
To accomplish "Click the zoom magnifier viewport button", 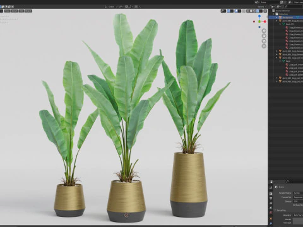I will point(264,31).
